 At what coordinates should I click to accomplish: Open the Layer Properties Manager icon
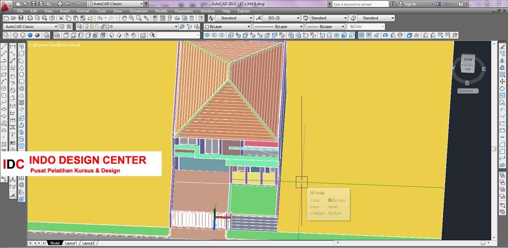[79, 27]
